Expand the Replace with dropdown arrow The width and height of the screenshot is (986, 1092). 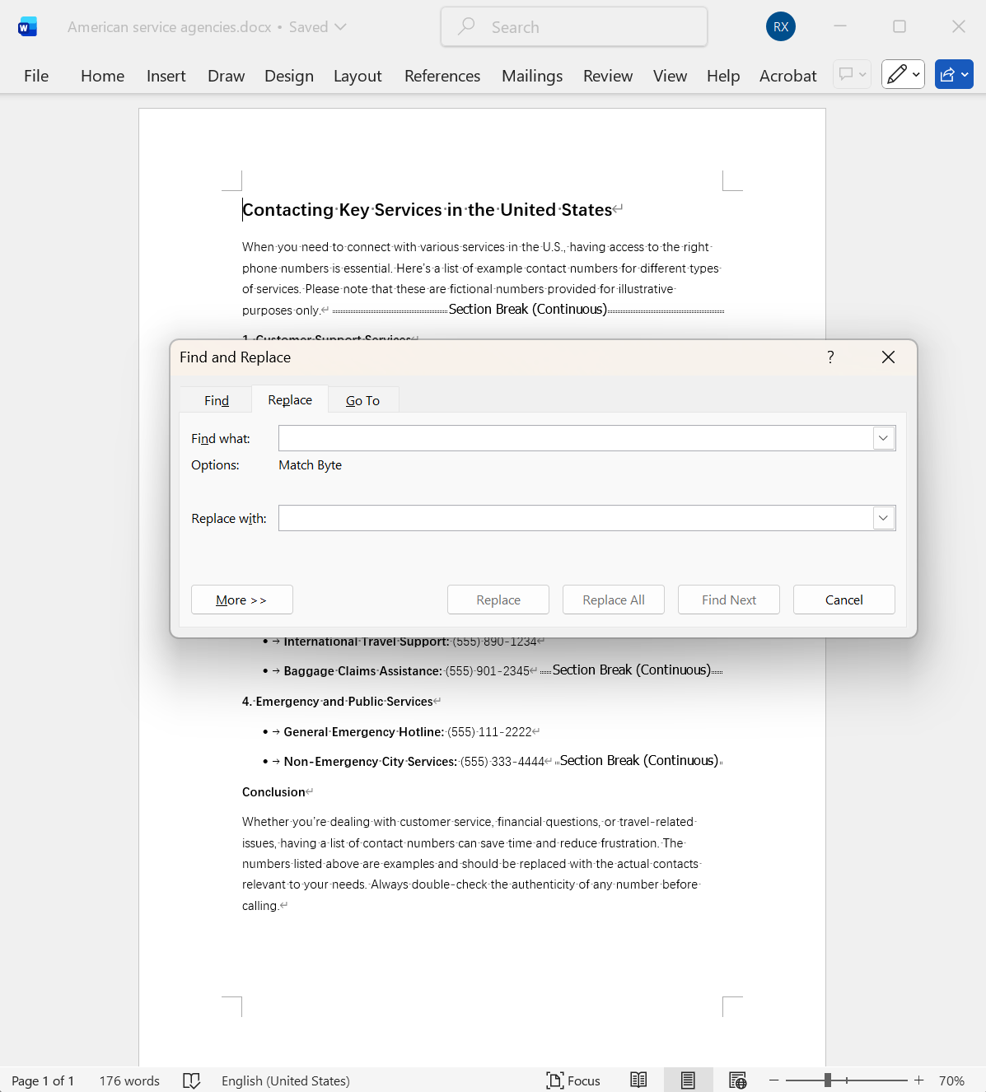point(883,517)
